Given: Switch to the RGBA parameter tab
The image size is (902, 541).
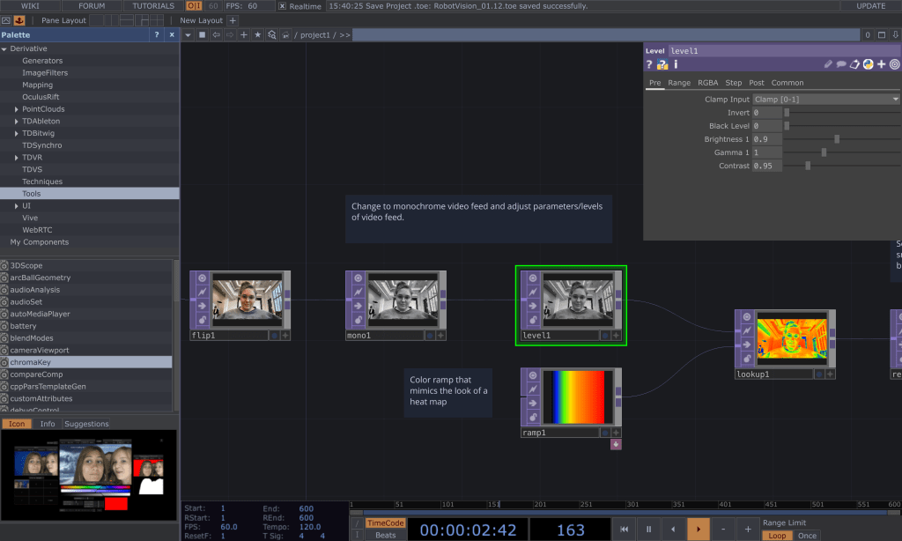Looking at the screenshot, I should (707, 83).
